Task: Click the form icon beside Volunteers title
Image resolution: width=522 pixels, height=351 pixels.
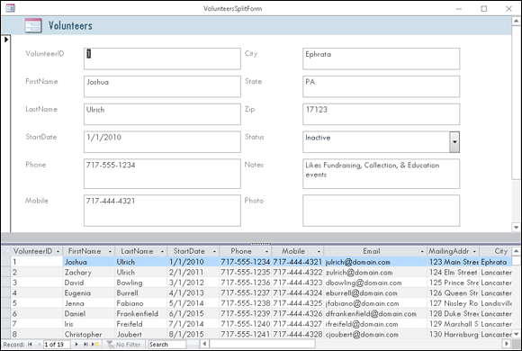Action: [33, 25]
